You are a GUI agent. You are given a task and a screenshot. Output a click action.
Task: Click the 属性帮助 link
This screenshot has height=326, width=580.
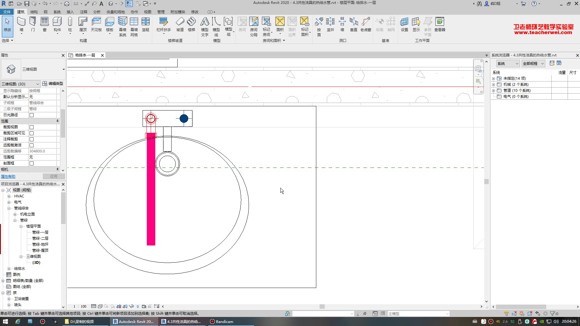pos(8,177)
